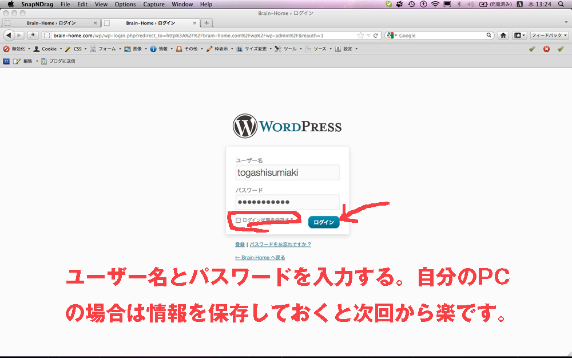Open the SnapNDrag application menu
The width and height of the screenshot is (572, 358).
coord(37,5)
